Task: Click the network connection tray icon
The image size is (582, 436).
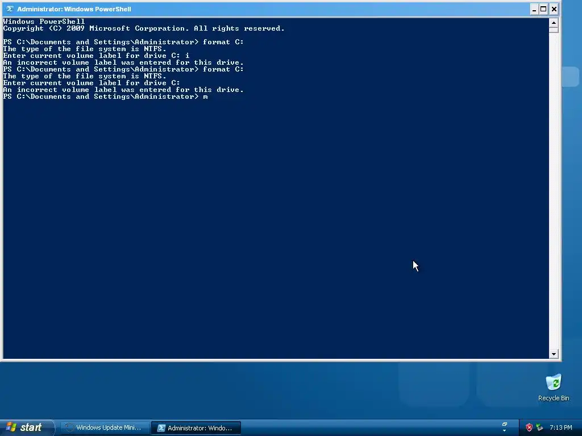Action: click(x=539, y=427)
